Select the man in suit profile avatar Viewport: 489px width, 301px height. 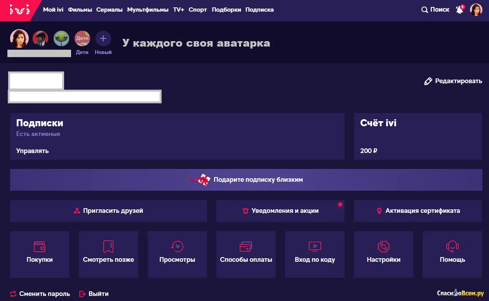click(40, 39)
